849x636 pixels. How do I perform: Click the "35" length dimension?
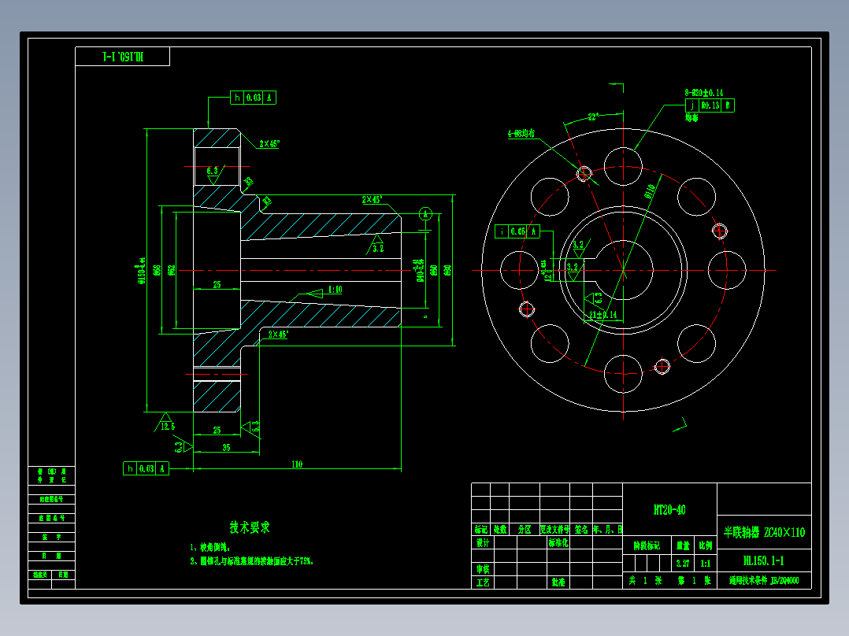[226, 448]
